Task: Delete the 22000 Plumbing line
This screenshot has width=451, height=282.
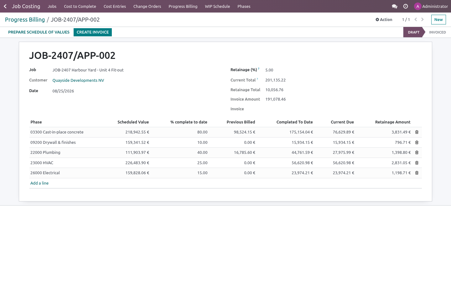Action: click(417, 153)
